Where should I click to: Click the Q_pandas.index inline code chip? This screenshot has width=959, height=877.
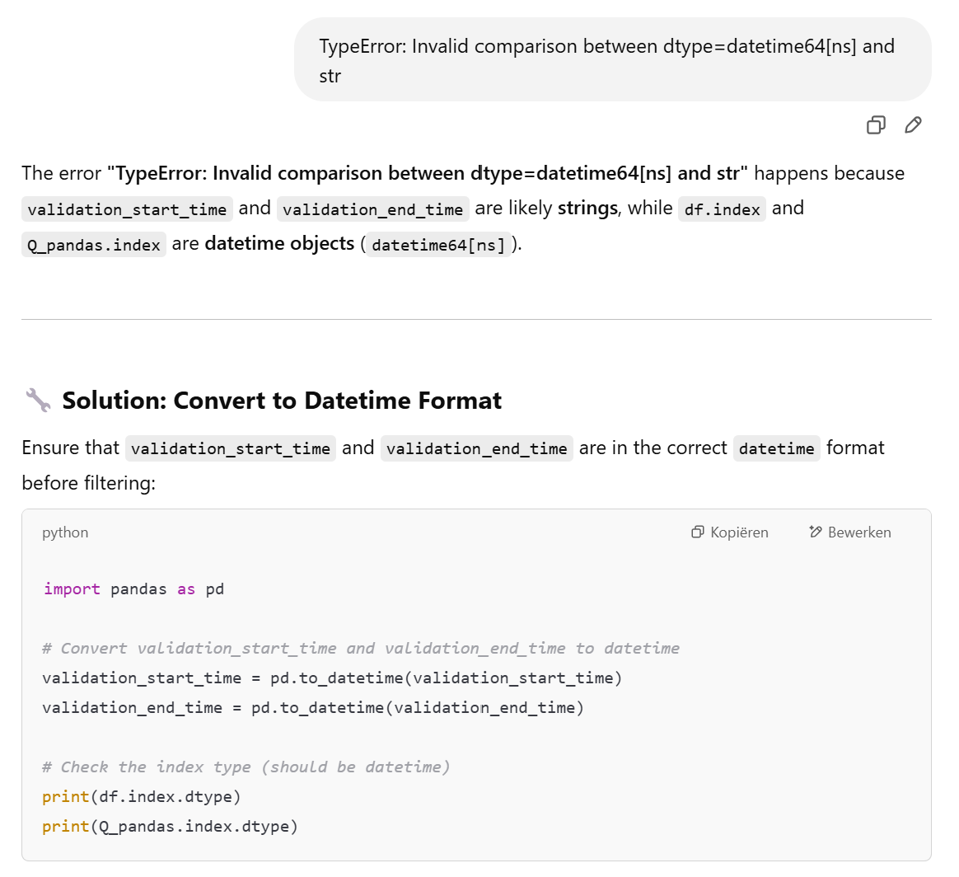94,245
